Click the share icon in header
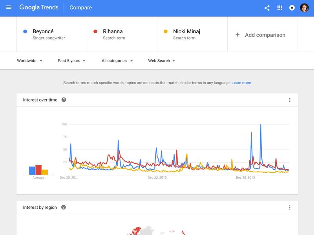The height and width of the screenshot is (235, 314). (x=267, y=8)
